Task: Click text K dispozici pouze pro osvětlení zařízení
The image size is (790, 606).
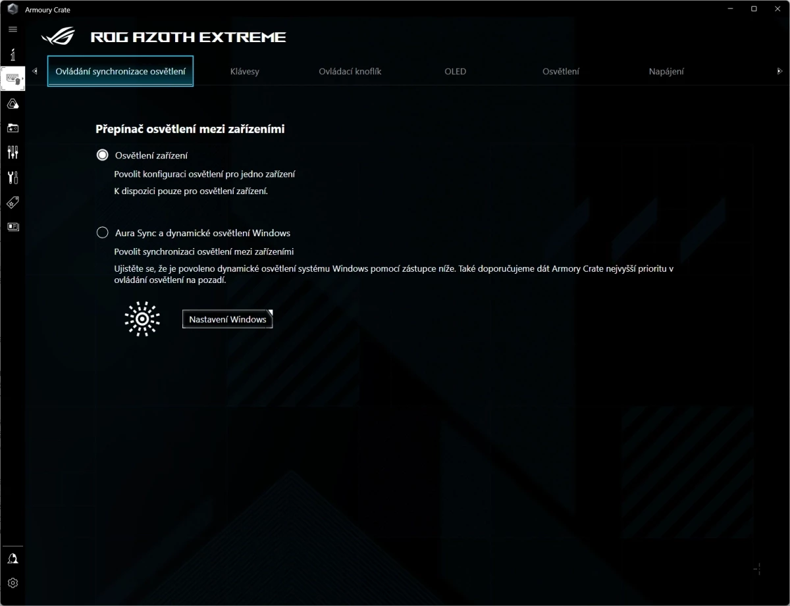Action: (x=191, y=191)
